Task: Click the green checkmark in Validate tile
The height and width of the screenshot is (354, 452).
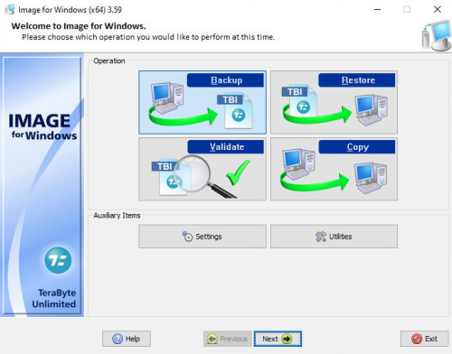Action: (238, 172)
